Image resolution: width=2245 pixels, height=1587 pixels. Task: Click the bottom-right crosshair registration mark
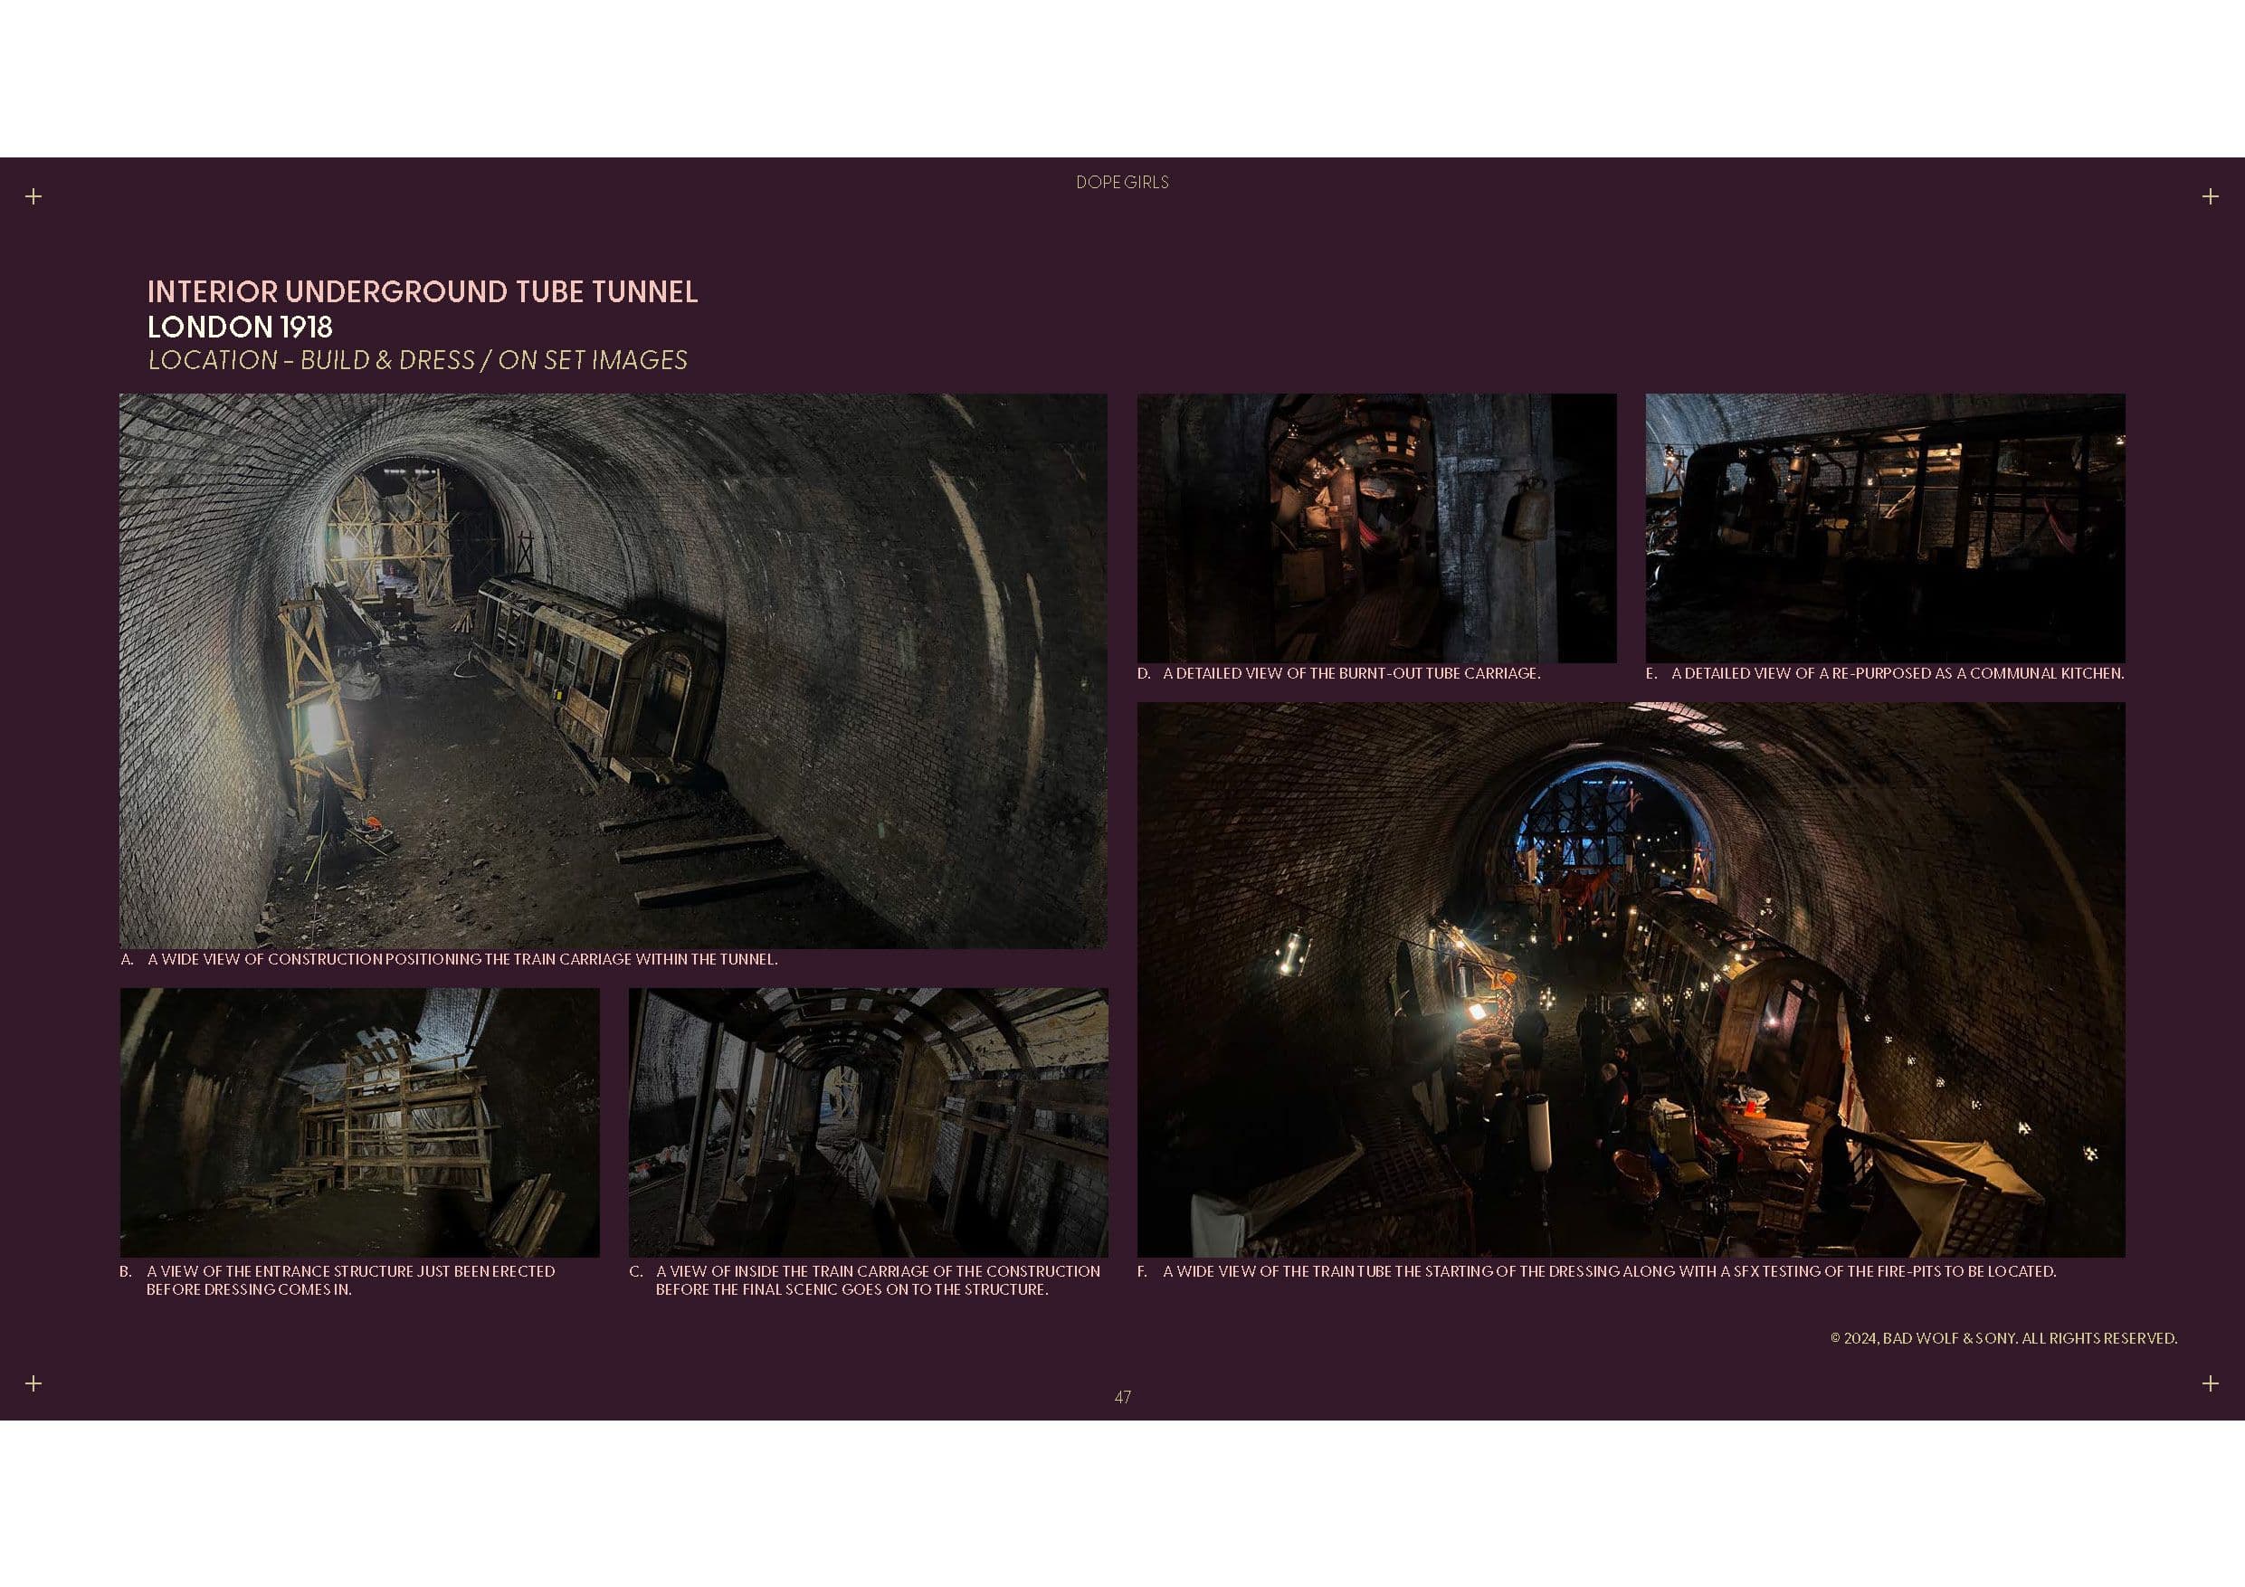click(2210, 1383)
